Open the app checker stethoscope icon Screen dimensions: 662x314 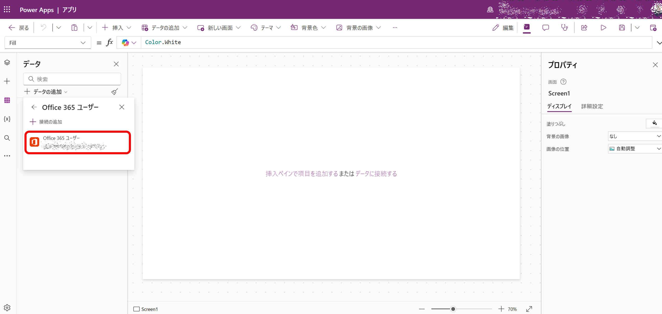coord(564,28)
